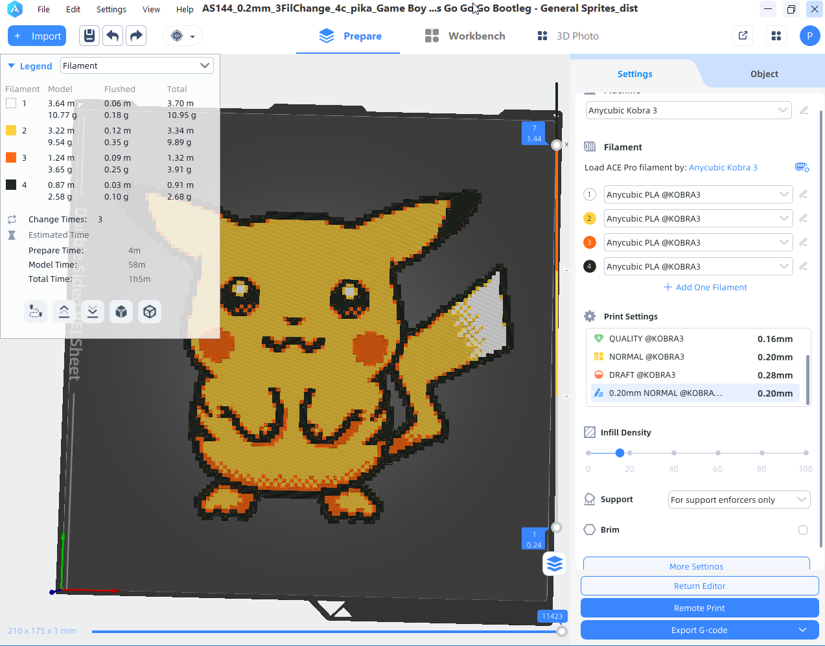The image size is (825, 646).
Task: Open the apps grid icon
Action: [776, 36]
